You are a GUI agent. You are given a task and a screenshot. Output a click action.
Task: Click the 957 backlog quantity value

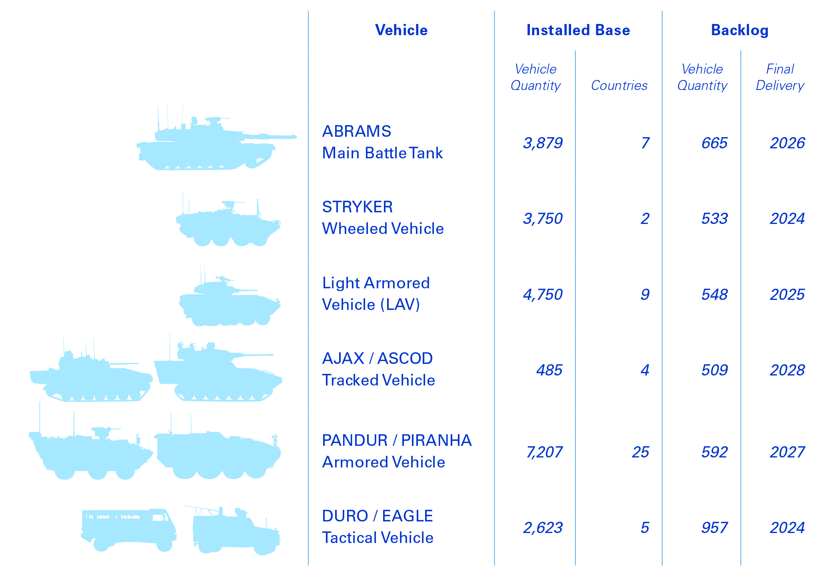coord(714,528)
